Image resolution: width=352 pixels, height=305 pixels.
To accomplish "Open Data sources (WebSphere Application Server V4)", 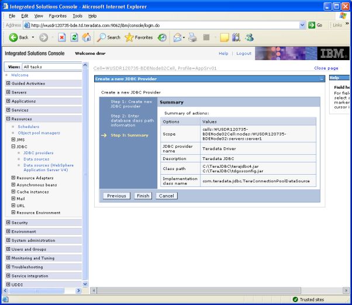I will click(x=49, y=168).
